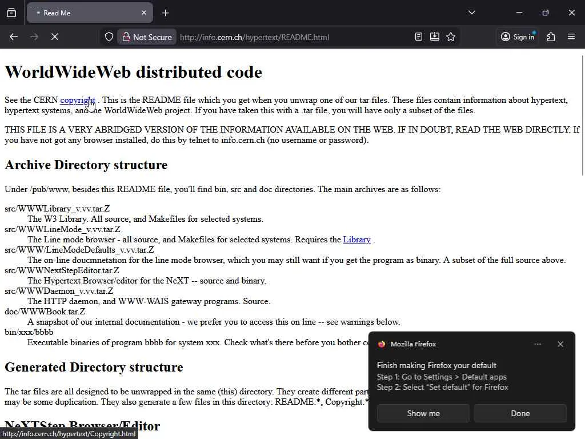Click the page vertical scrollbar thumb
The height and width of the screenshot is (439, 585).
(582, 115)
